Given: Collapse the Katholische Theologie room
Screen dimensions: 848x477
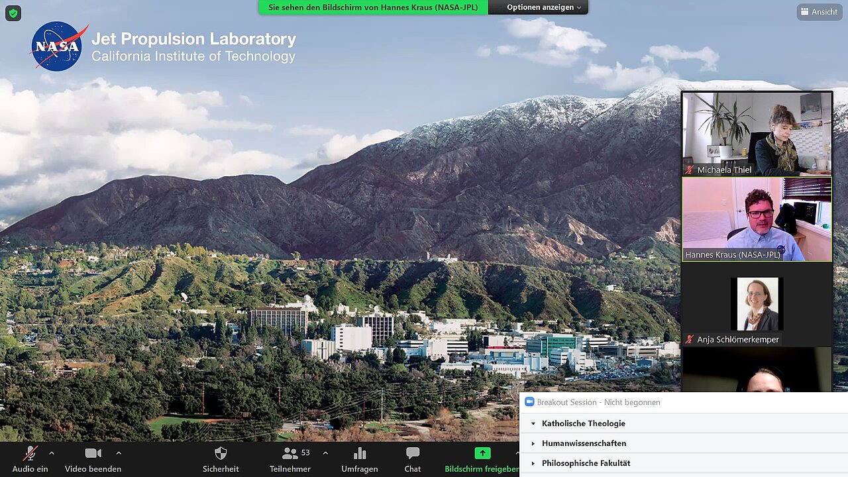Looking at the screenshot, I should [x=533, y=423].
